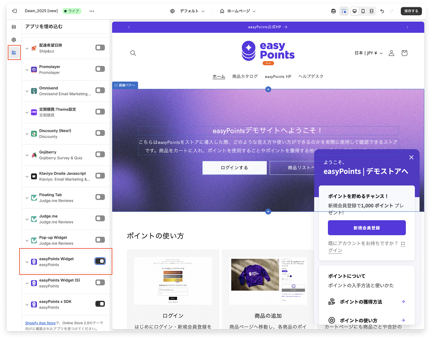The image size is (431, 339).
Task: Select the app embeds sidebar icon
Action: point(14,53)
